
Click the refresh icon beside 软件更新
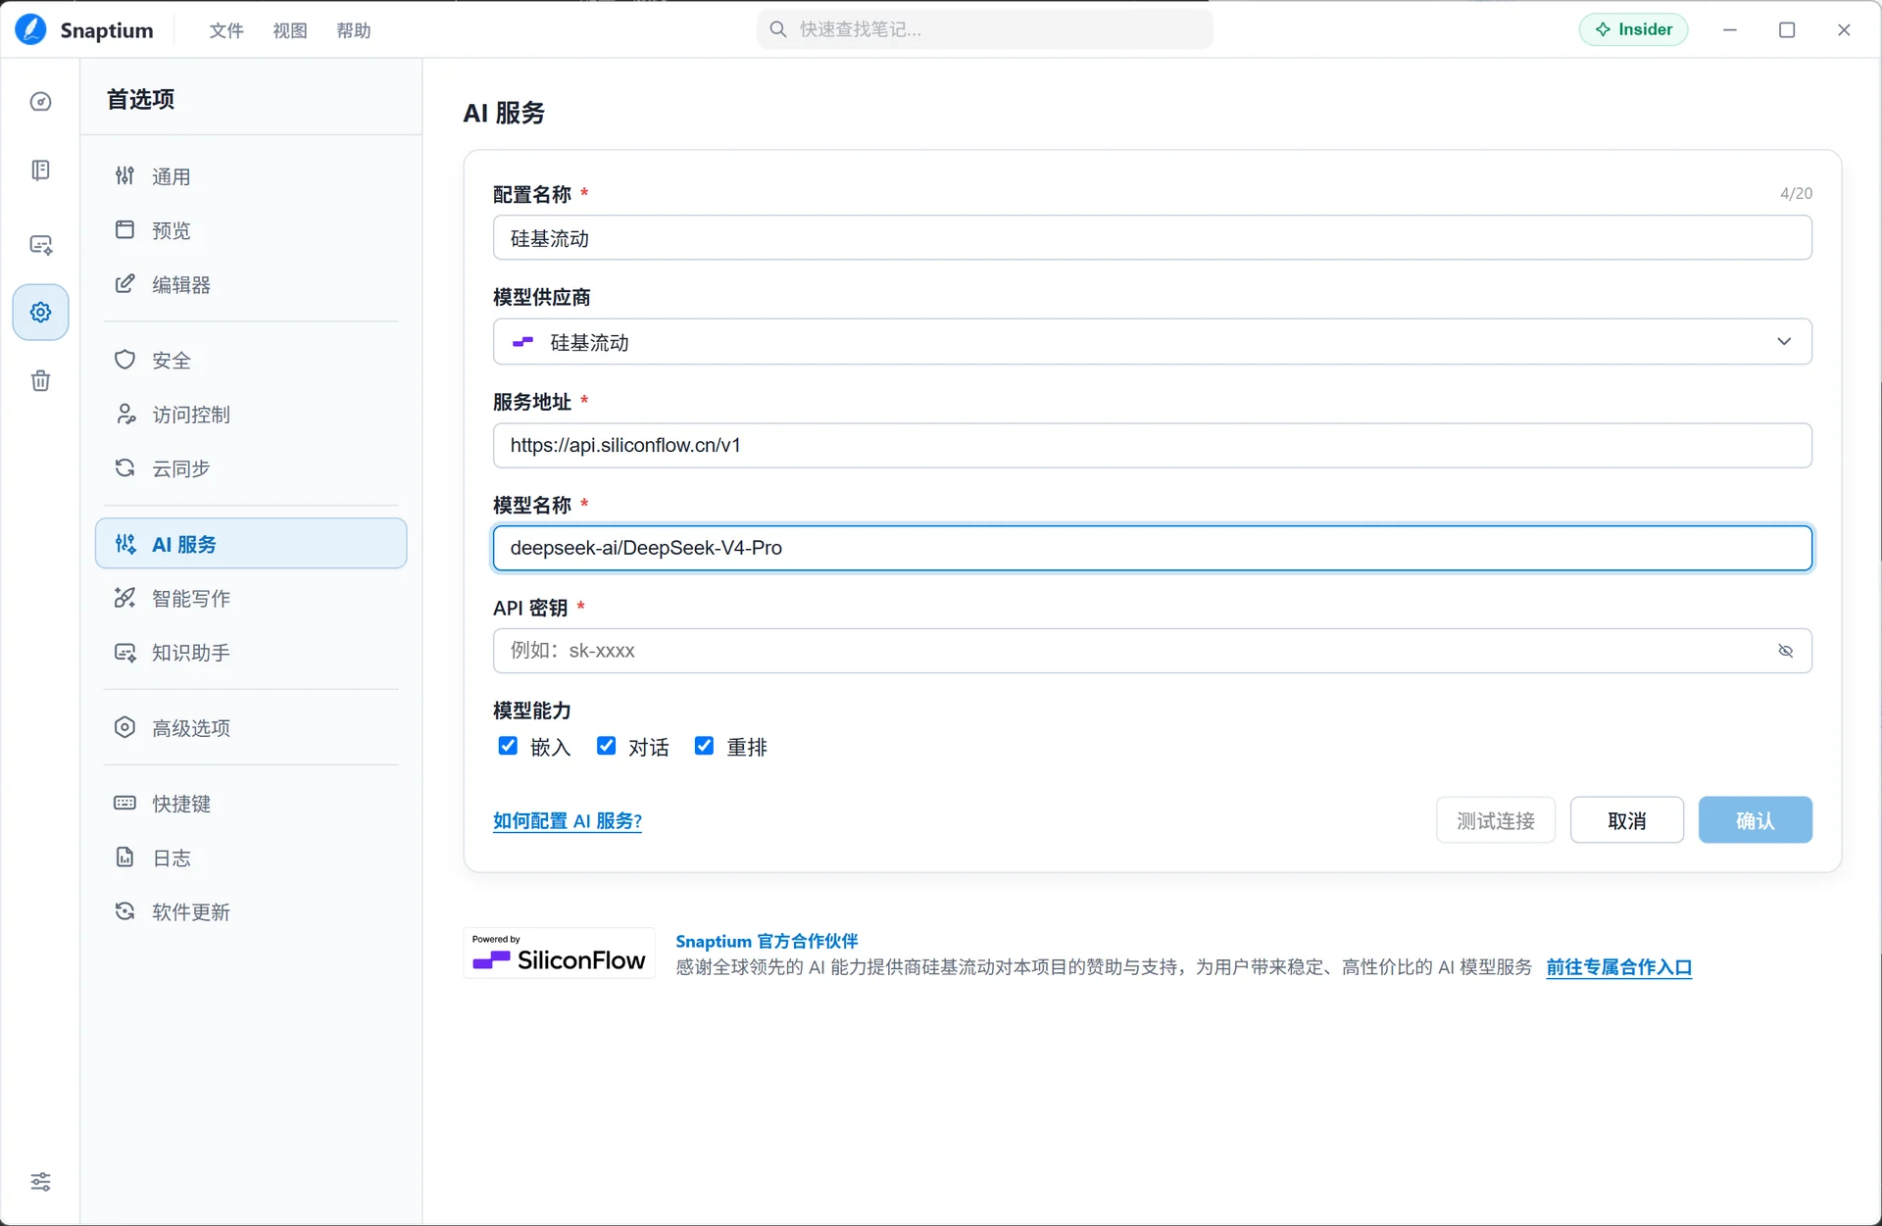point(124,911)
